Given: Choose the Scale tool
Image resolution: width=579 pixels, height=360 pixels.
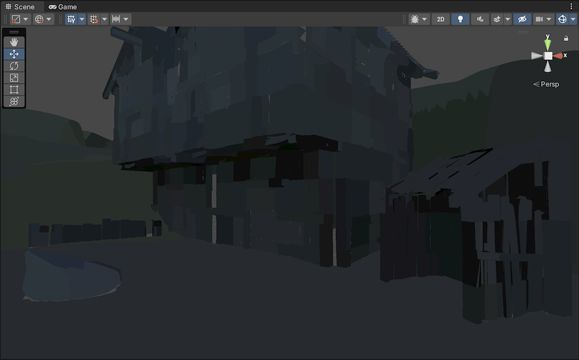Looking at the screenshot, I should pos(14,78).
